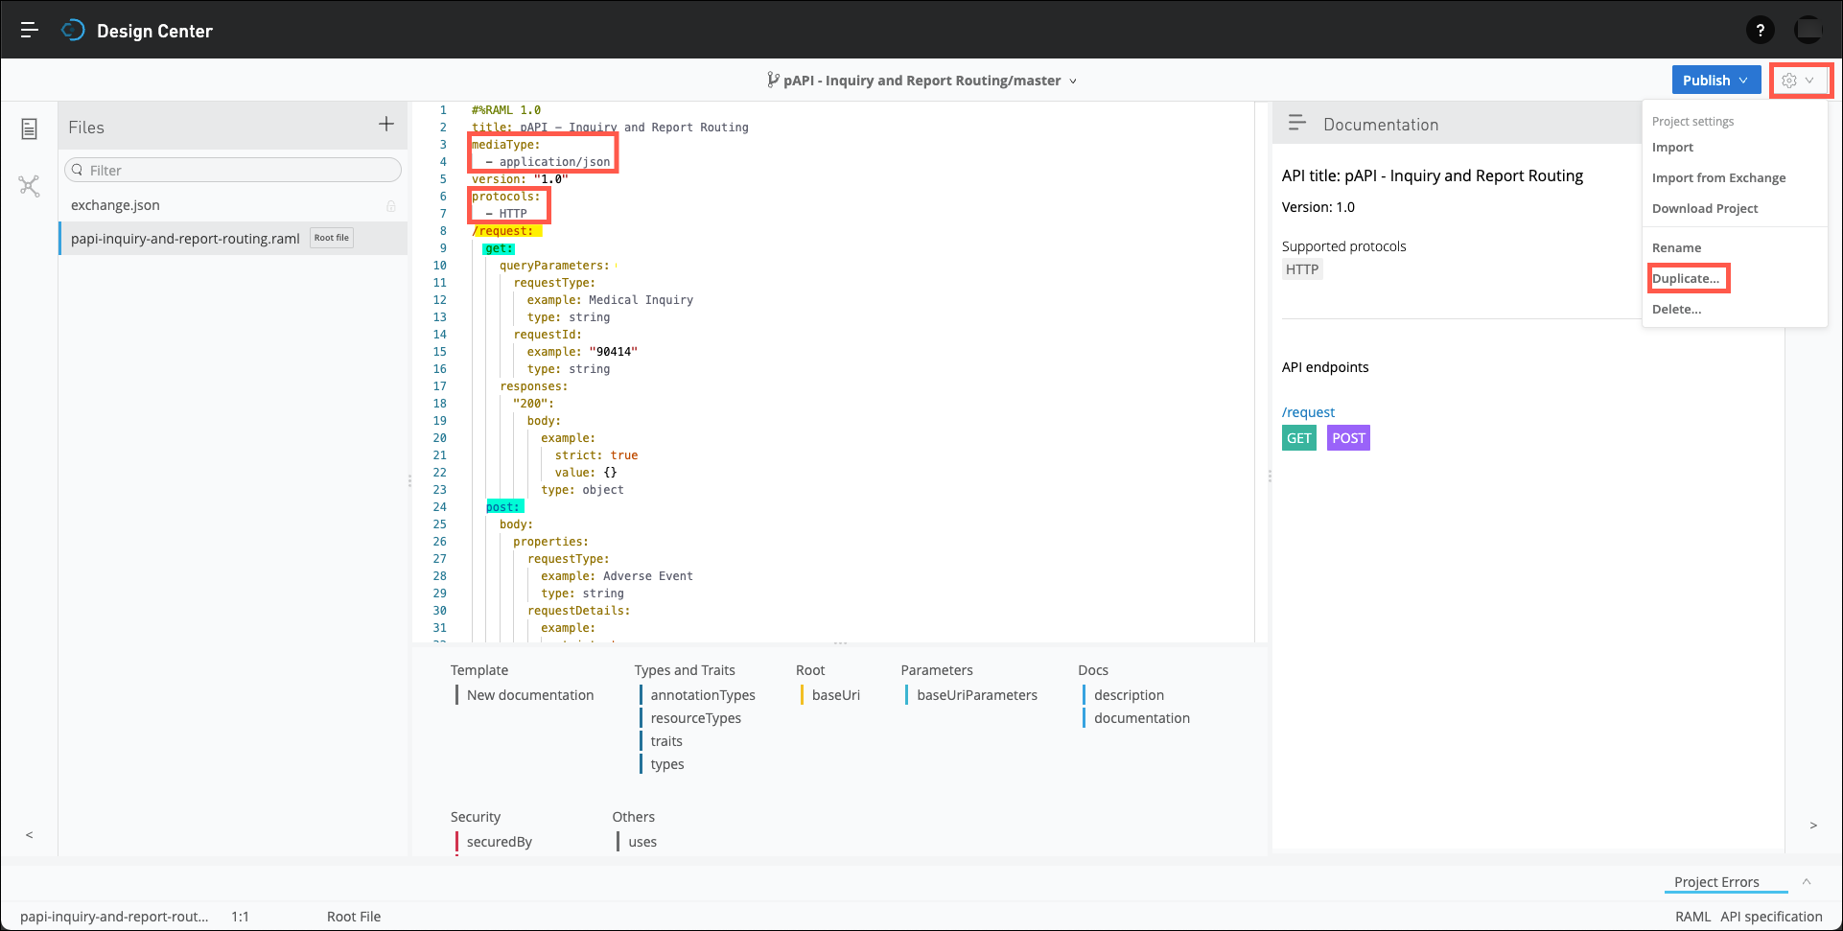The image size is (1843, 931).
Task: Insert annotationTypes shelf item
Action: coord(703,695)
